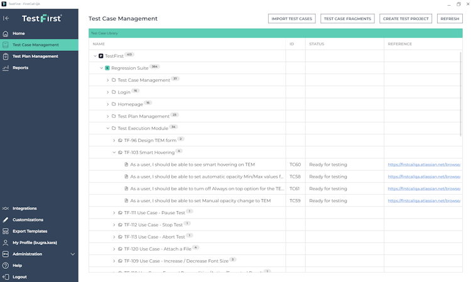Screen dimensions: 471x282
Task: Expand TF-96 Design TEM form
Action: [114, 140]
